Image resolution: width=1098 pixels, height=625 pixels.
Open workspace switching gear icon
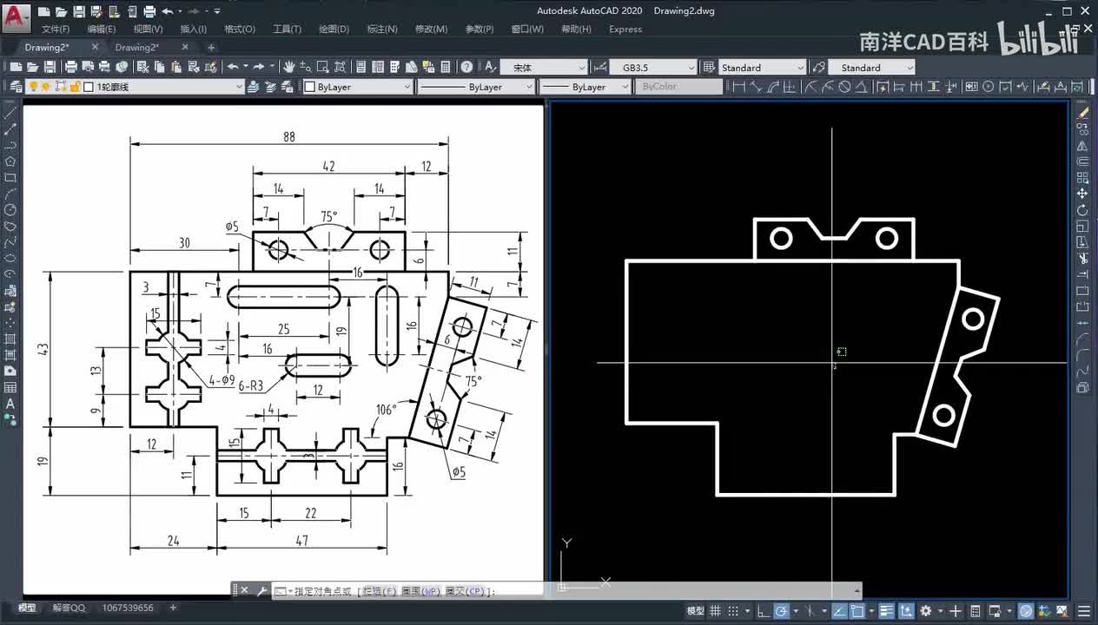925,611
